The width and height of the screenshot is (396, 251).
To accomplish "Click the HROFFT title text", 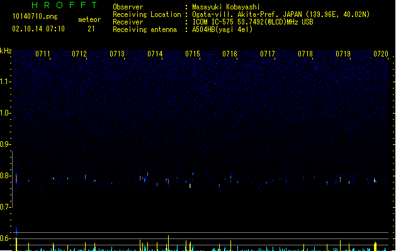I will pos(64,5).
